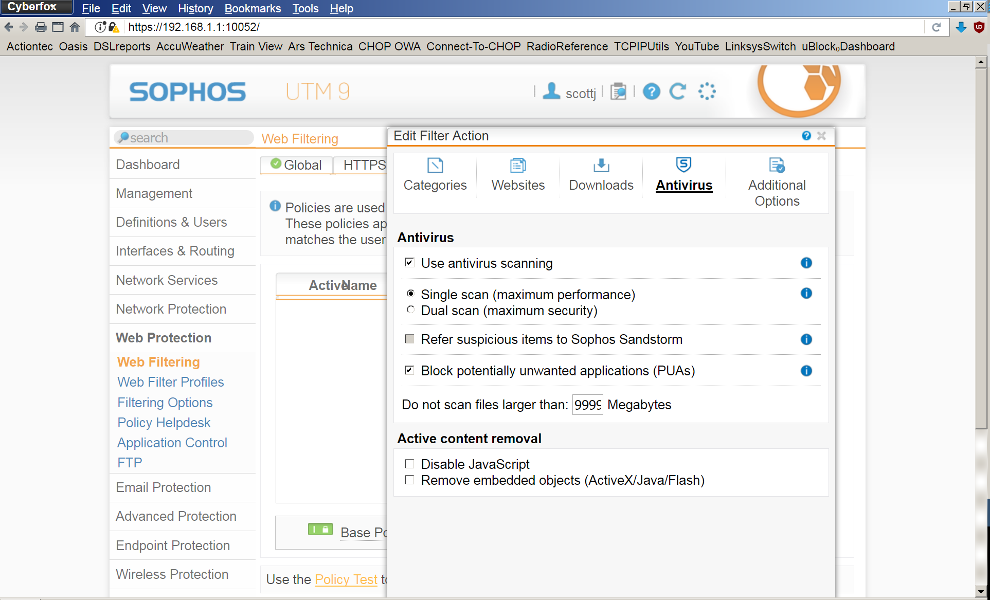990x600 pixels.
Task: Open the Tools menu
Action: pyautogui.click(x=305, y=8)
